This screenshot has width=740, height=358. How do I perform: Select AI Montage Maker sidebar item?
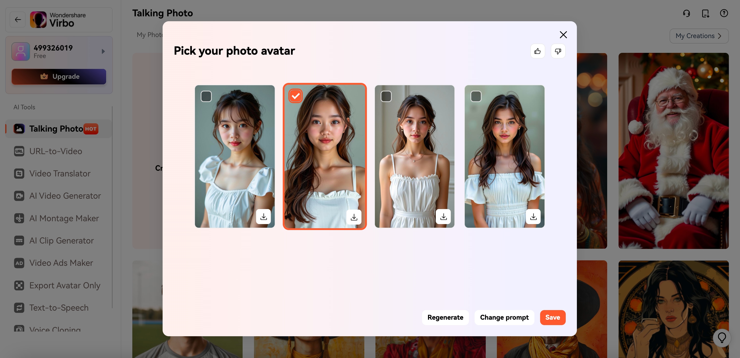pos(64,218)
